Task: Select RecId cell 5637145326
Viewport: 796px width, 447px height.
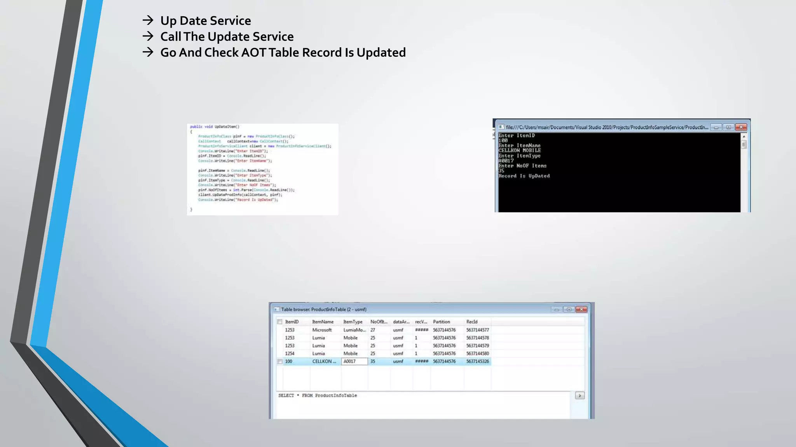Action: 478,361
